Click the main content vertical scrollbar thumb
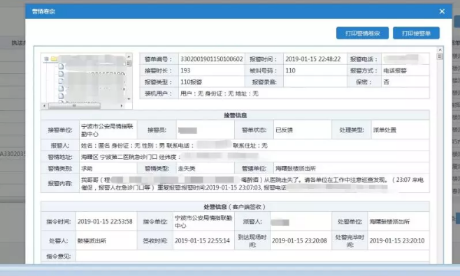 [x=440, y=56]
